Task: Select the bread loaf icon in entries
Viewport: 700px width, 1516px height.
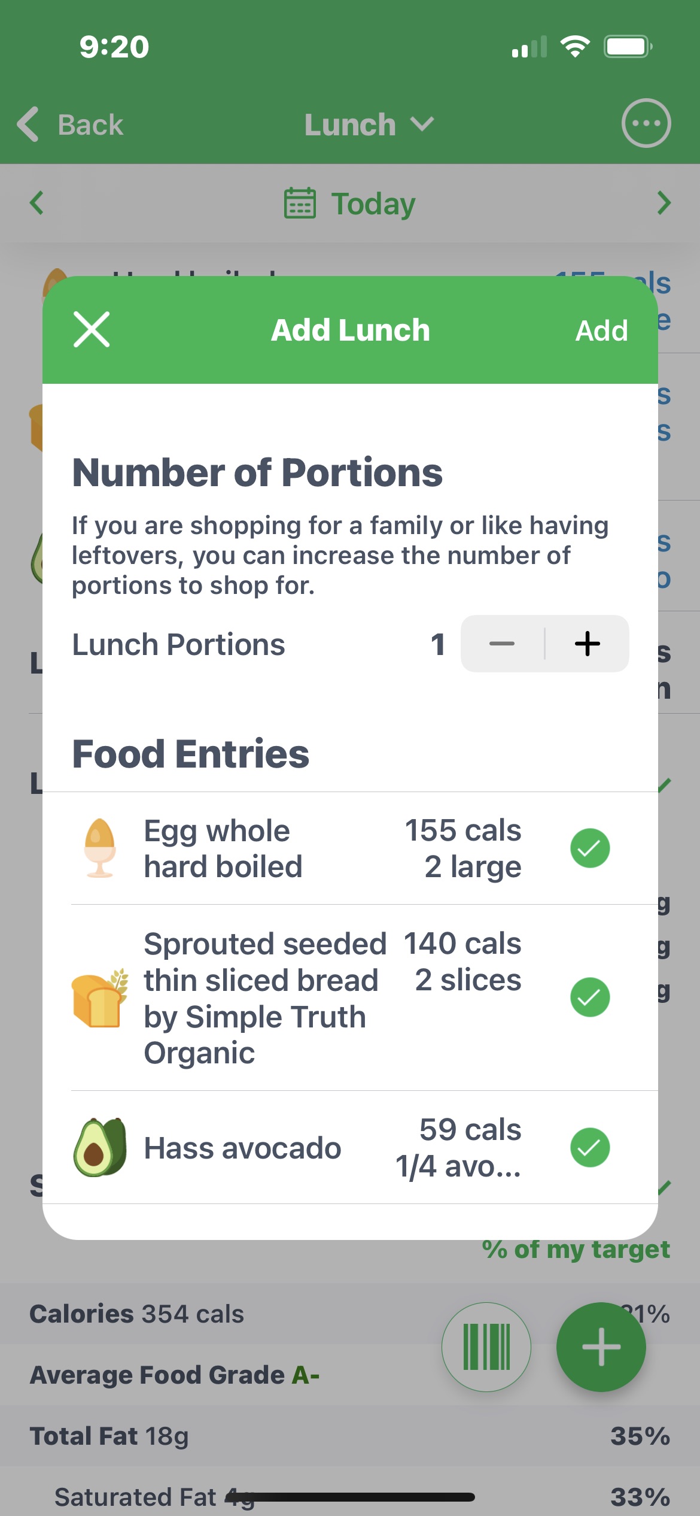Action: coord(100,998)
